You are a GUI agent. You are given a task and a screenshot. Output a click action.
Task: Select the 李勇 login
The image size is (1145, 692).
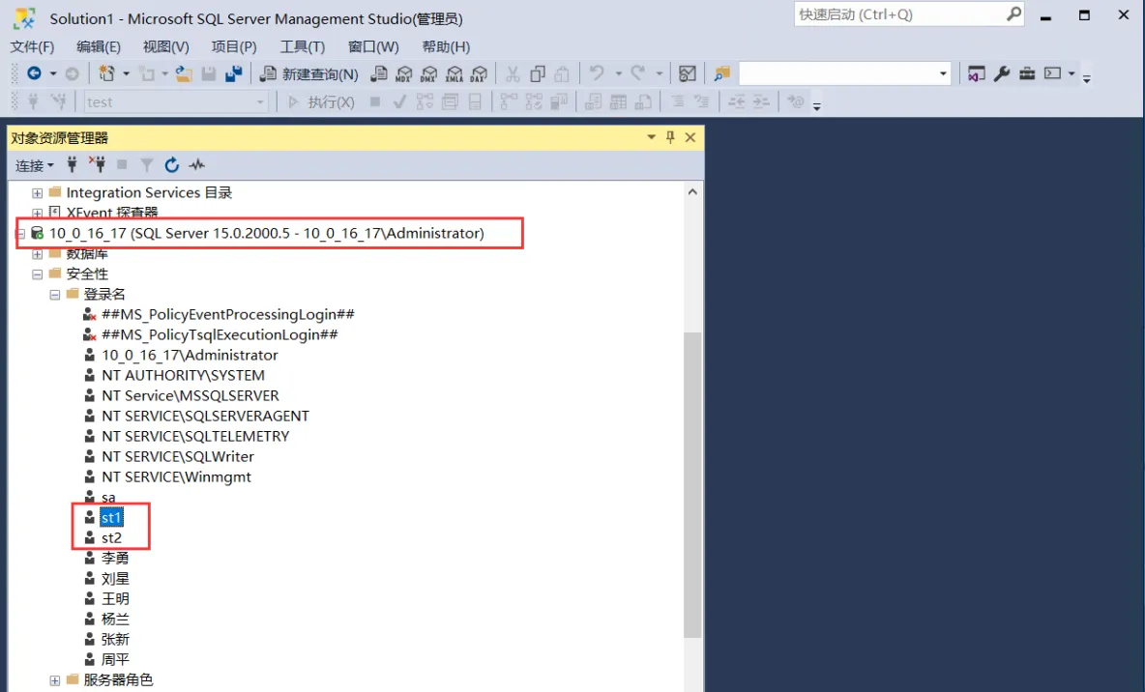115,559
